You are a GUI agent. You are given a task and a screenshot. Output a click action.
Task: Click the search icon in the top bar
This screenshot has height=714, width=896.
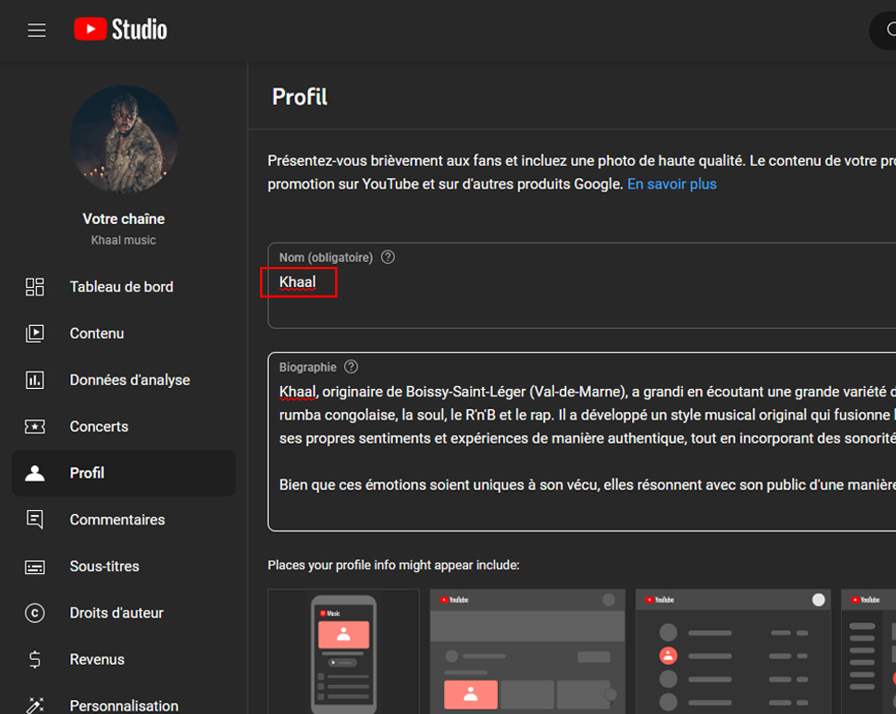click(891, 30)
